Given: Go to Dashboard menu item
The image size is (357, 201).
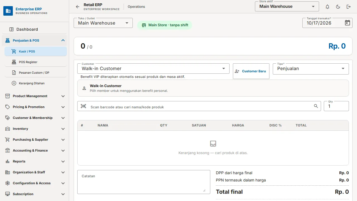Looking at the screenshot, I should click(x=35, y=29).
